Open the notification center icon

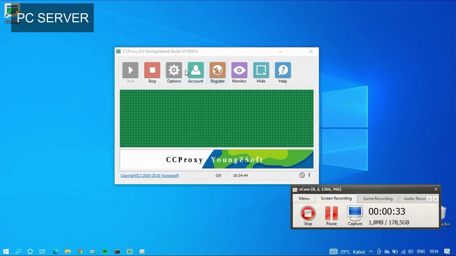[447, 252]
